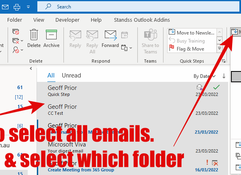Click the printer icon in title bar
Screen dimensions: 241x175
16,7
